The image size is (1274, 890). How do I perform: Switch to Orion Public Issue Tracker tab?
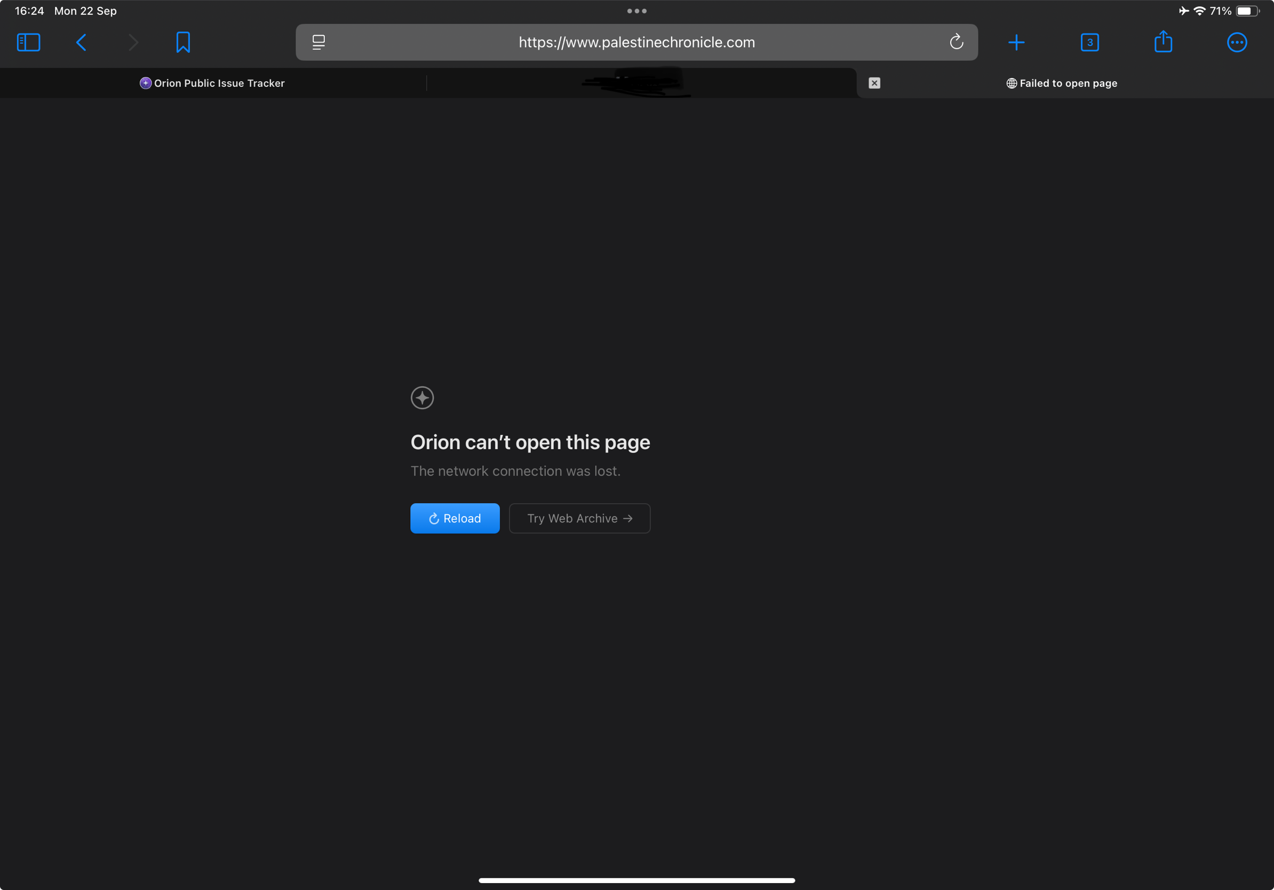(212, 83)
